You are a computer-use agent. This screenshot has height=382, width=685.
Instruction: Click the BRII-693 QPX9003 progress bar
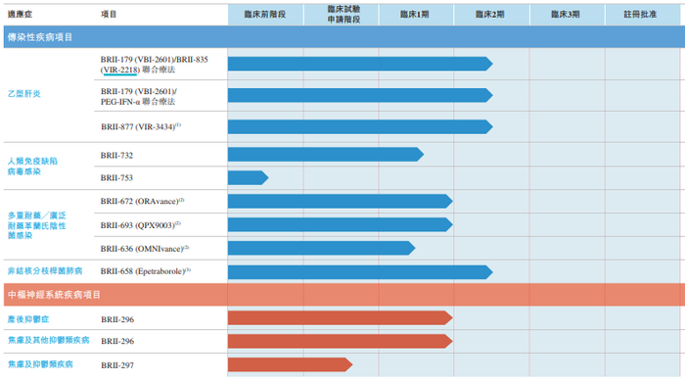[341, 224]
